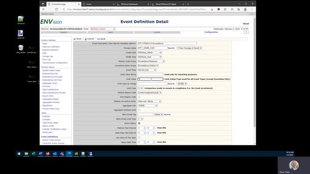Open the Corrective Action Group dropdown
Image resolution: width=310 pixels, height=174 pixels.
coord(148,66)
